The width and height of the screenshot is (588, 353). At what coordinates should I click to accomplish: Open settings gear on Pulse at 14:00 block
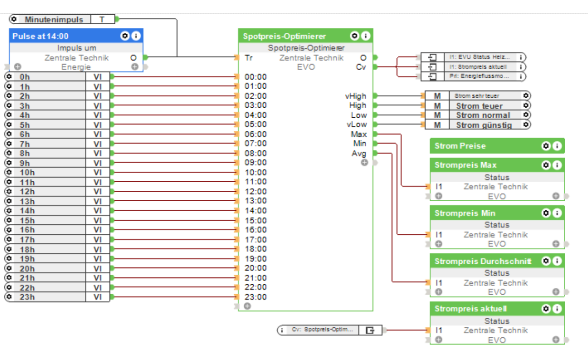click(x=125, y=36)
